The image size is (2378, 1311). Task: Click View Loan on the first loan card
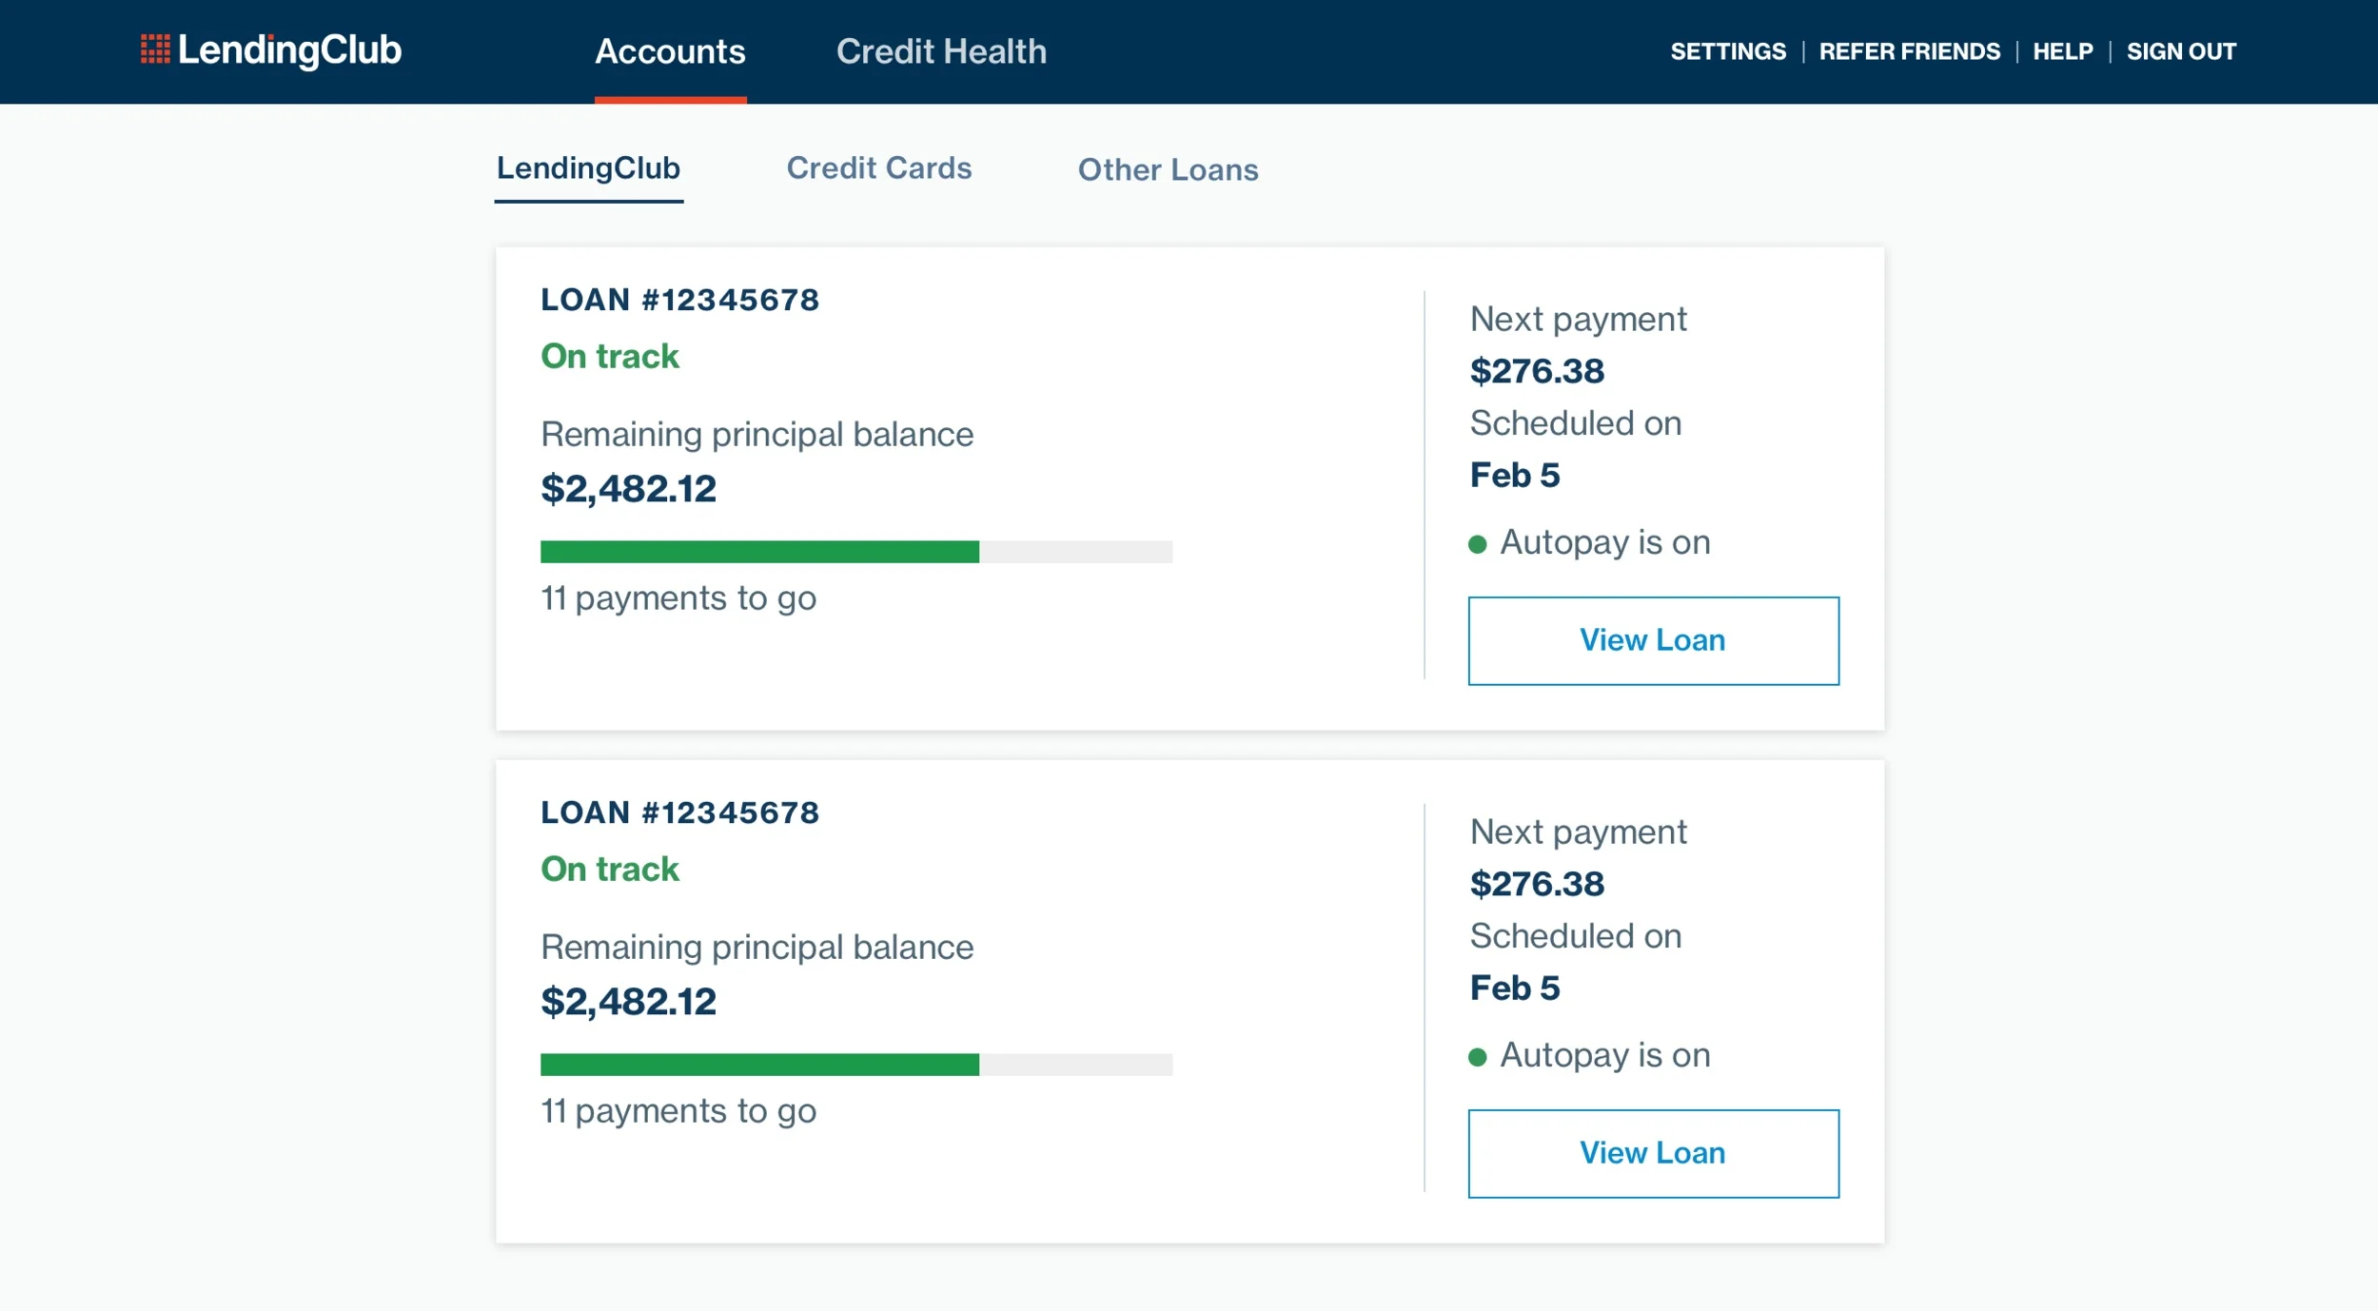coord(1652,640)
